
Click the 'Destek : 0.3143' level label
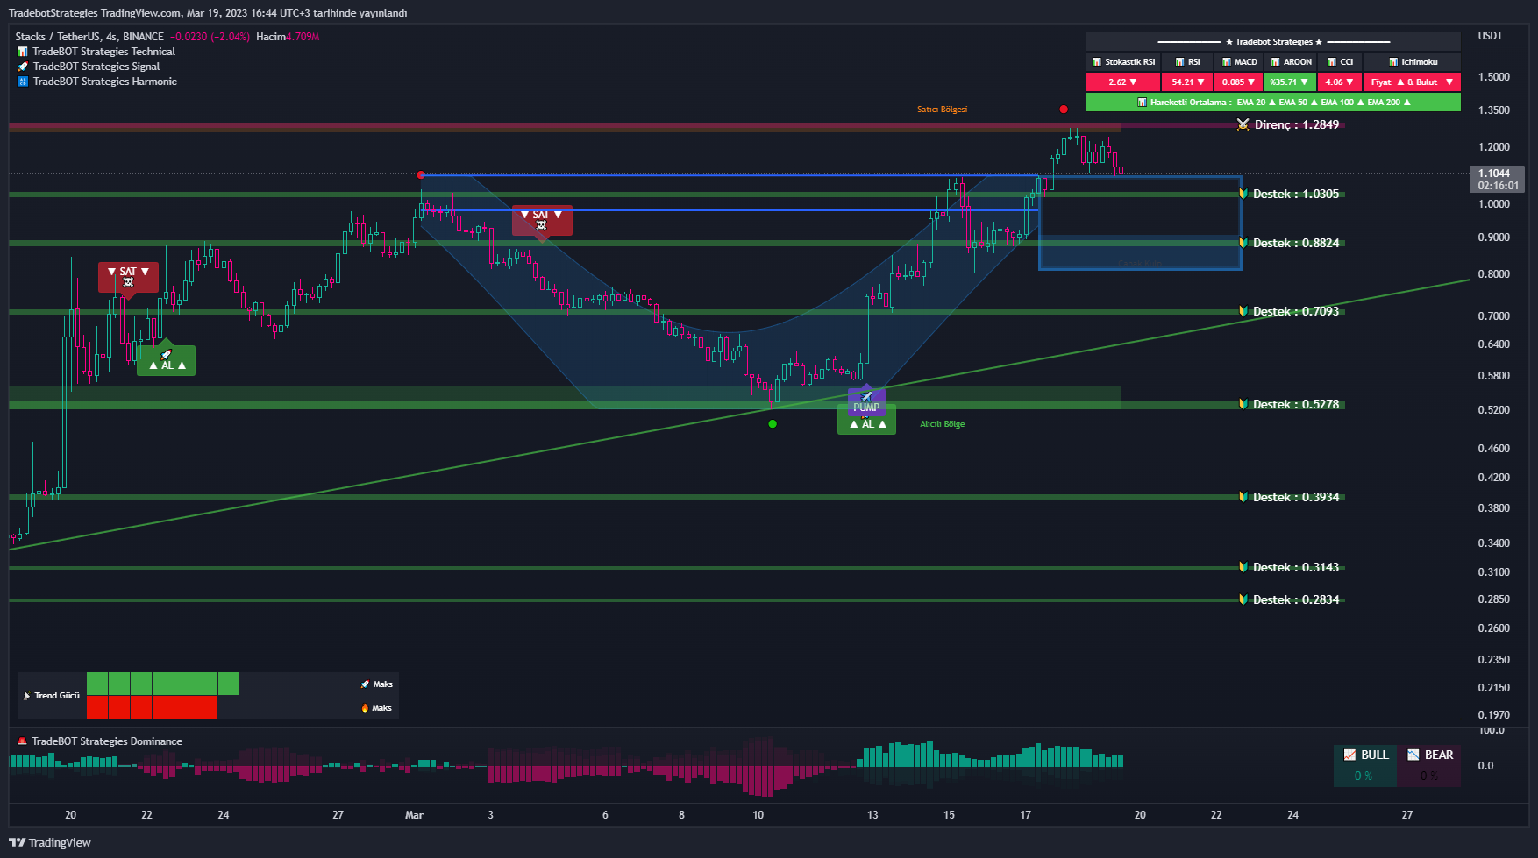[1296, 567]
